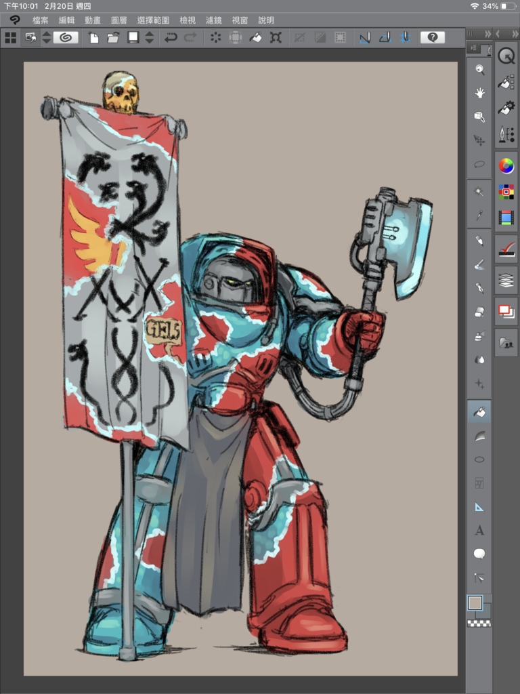520x694 pixels.
Task: Click the scale/rotate transform icon
Action: (x=276, y=38)
